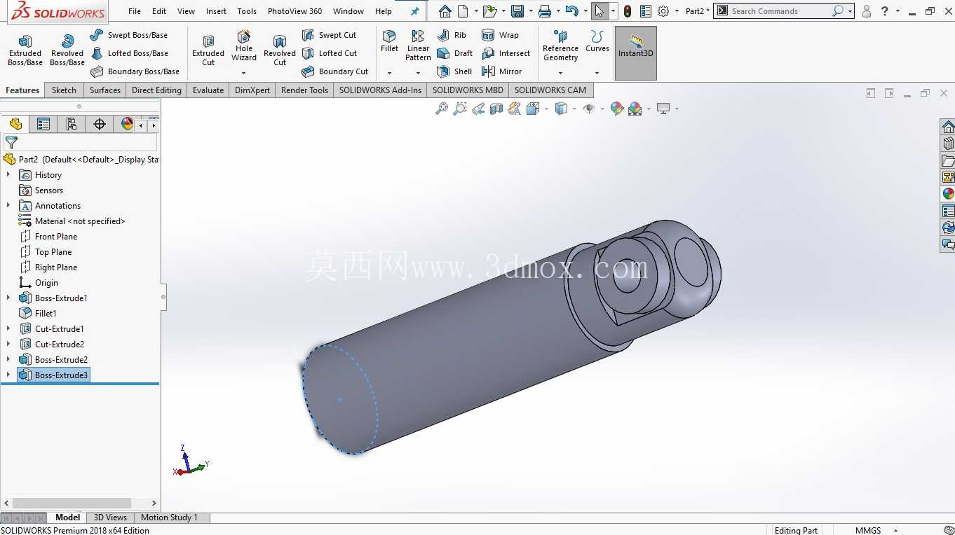Select the Mirror feature

pyautogui.click(x=501, y=71)
